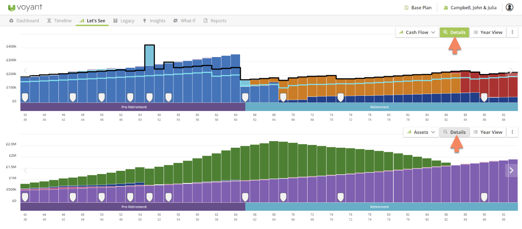Image resolution: width=522 pixels, height=229 pixels.
Task: Click Cash Flow event marker at age 69
Action: (283, 97)
